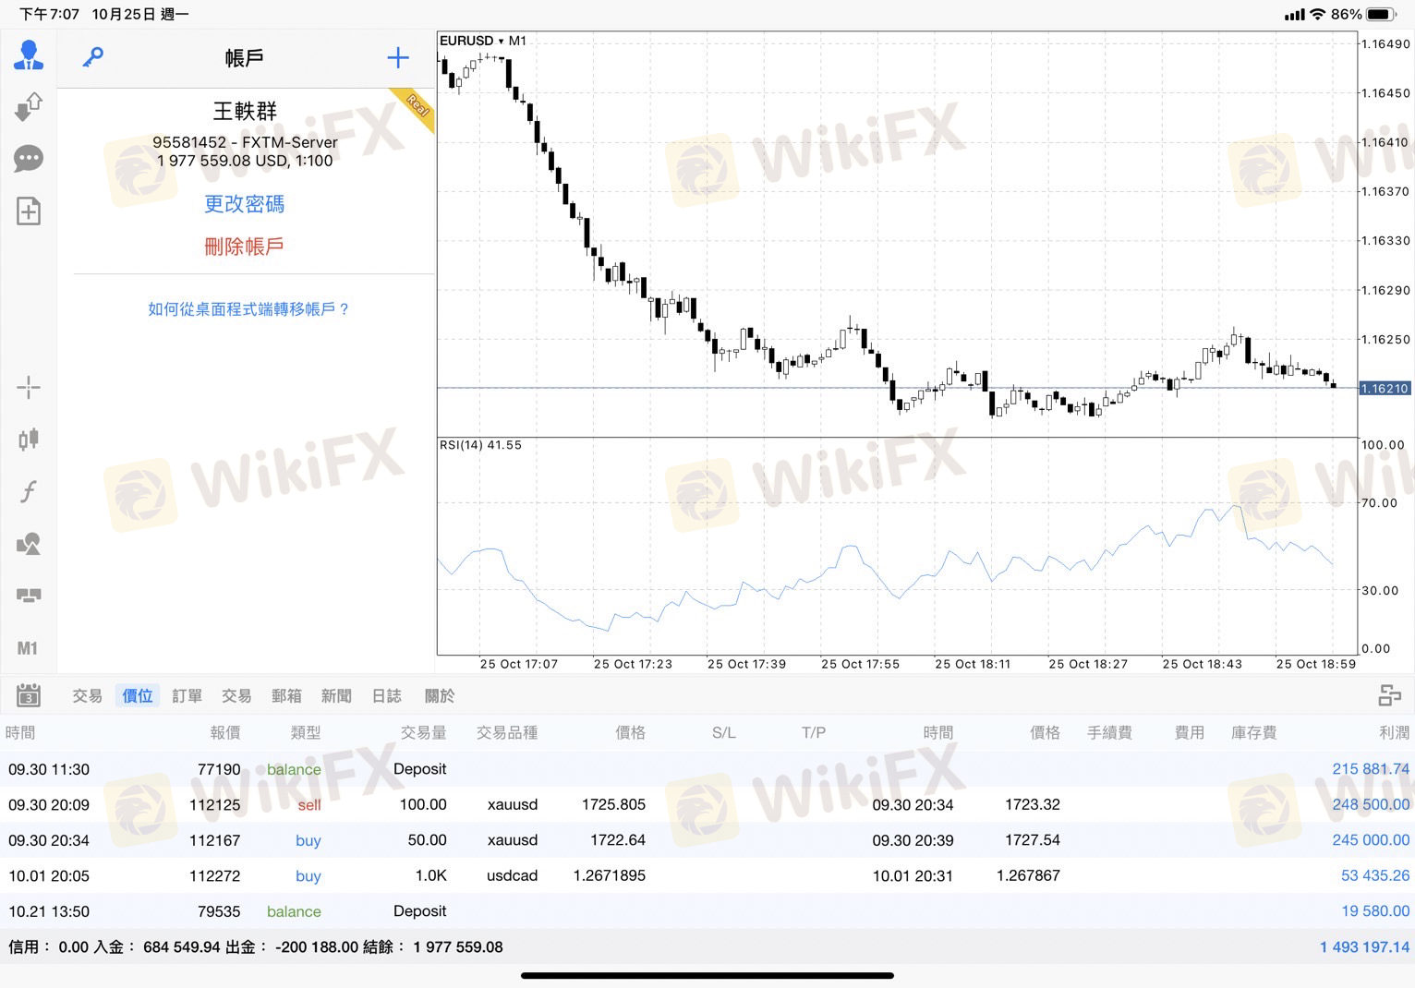Click the panel layout icon at right of tabs

pos(1390,695)
